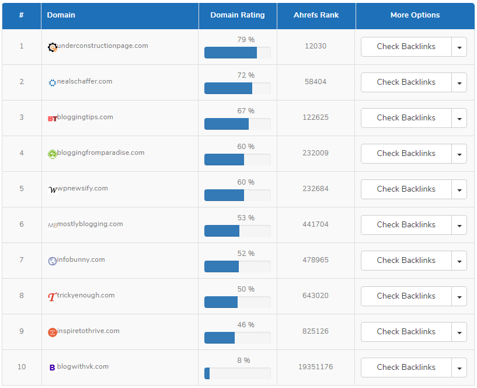Click the bloggingtips.com BT favicon
This screenshot has width=477, height=388.
pos(53,119)
